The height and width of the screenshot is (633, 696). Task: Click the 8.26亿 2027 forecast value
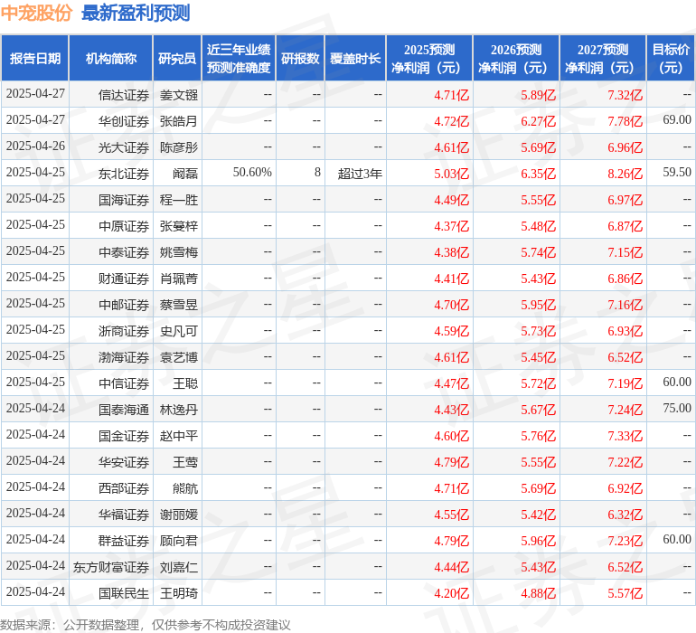(x=625, y=174)
